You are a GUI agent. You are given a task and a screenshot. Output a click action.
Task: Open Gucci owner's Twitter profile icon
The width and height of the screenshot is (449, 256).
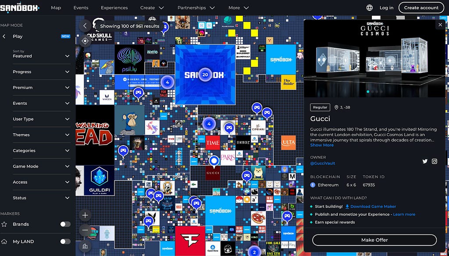pos(425,161)
